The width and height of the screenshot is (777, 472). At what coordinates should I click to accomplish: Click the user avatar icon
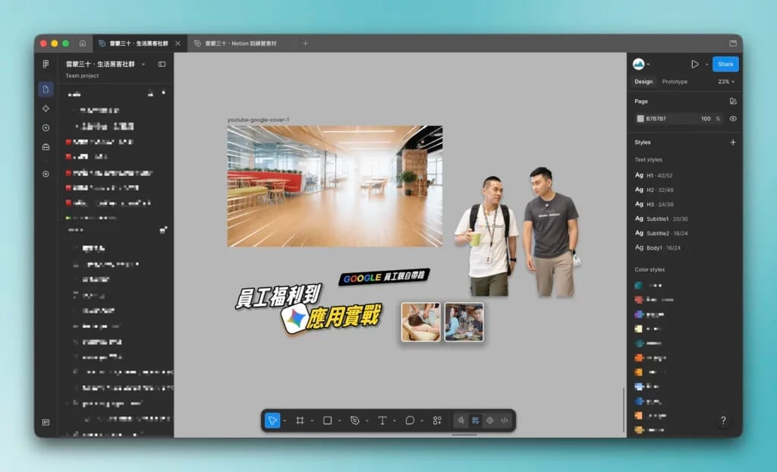638,64
